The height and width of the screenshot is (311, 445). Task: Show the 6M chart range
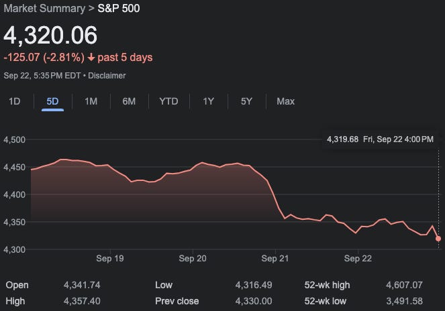click(x=129, y=101)
